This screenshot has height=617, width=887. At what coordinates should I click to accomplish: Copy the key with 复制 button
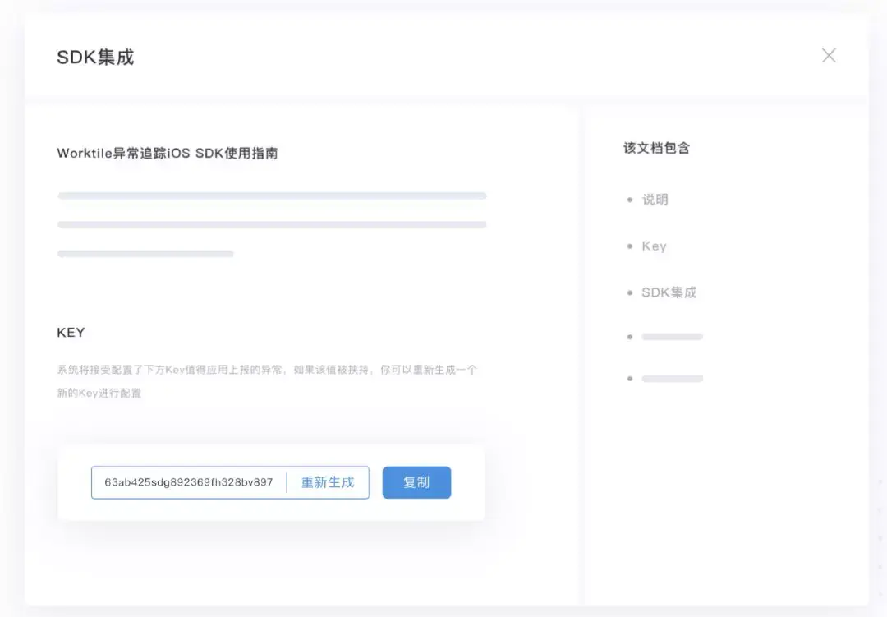point(416,482)
